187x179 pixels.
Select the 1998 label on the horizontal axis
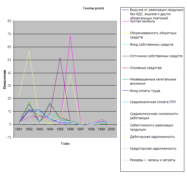[91, 129]
